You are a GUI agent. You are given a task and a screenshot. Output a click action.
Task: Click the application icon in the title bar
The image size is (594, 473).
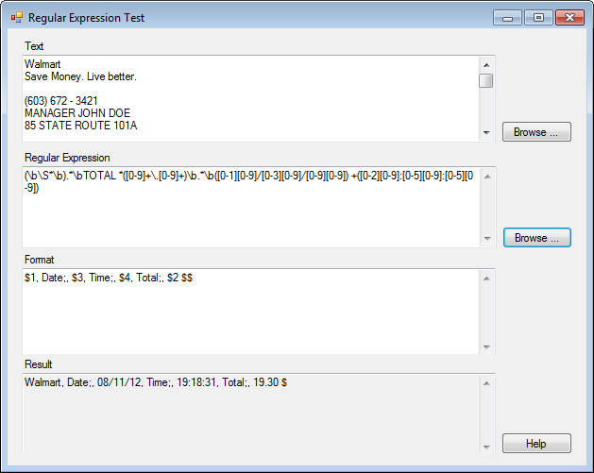coord(16,17)
